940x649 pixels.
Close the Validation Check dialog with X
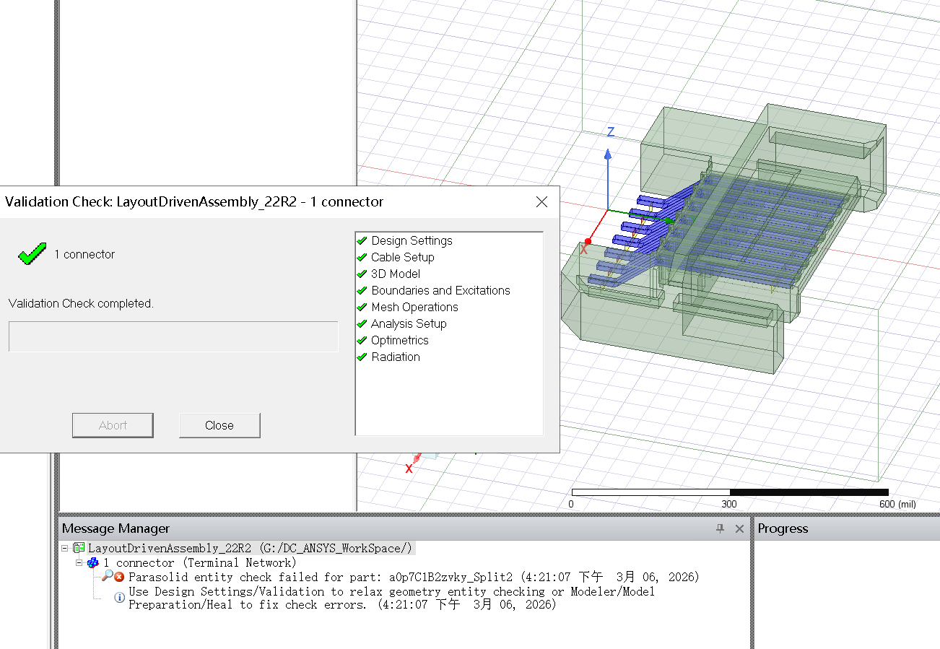click(x=541, y=202)
